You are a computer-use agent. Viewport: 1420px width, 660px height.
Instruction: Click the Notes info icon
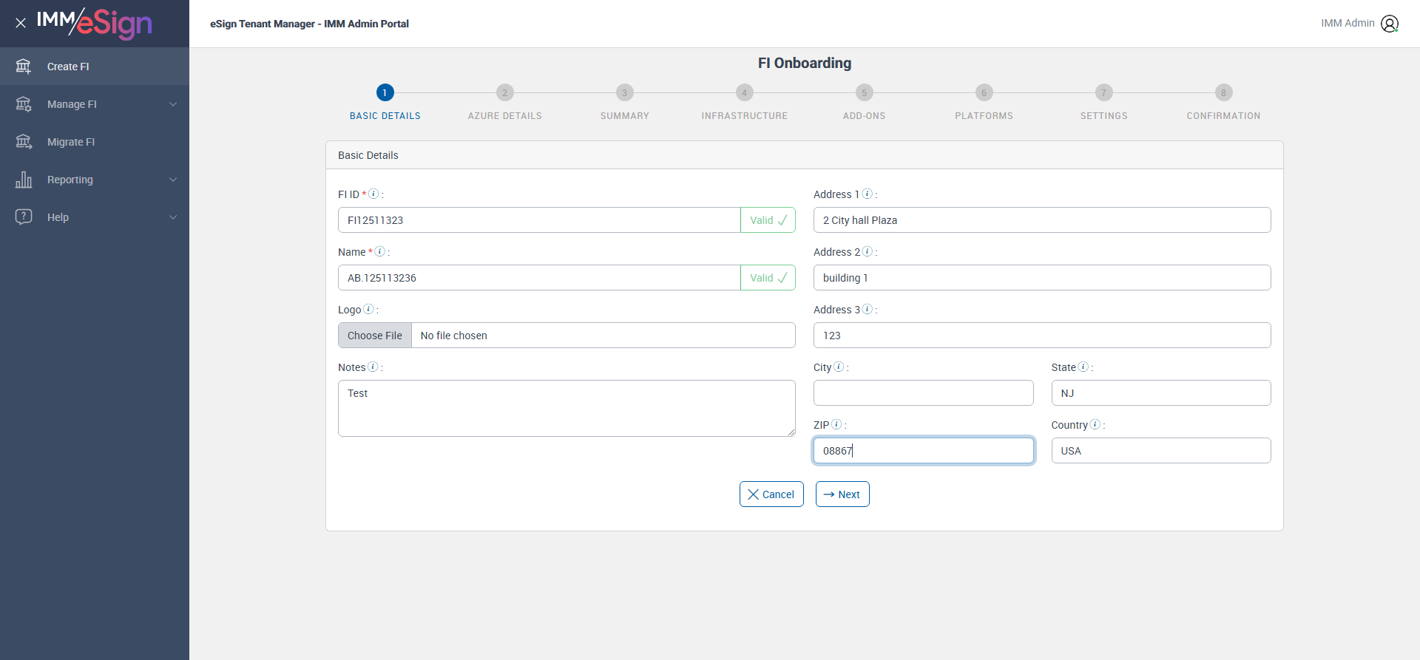click(373, 367)
